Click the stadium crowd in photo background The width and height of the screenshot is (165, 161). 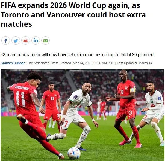(100, 80)
